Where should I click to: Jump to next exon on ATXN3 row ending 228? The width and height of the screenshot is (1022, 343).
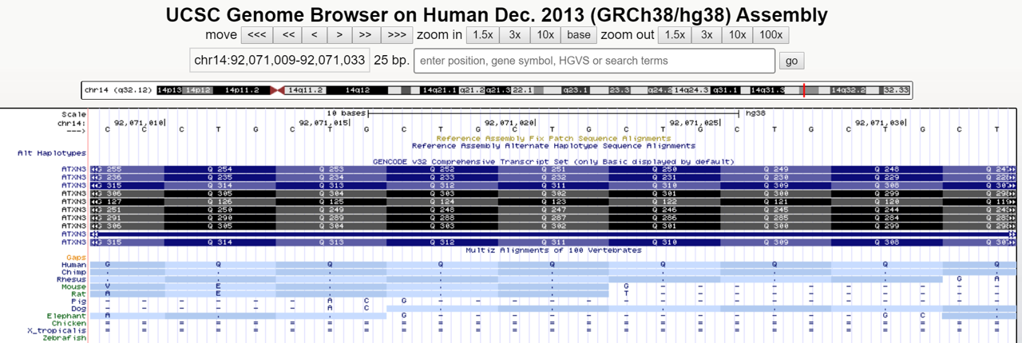click(1012, 177)
